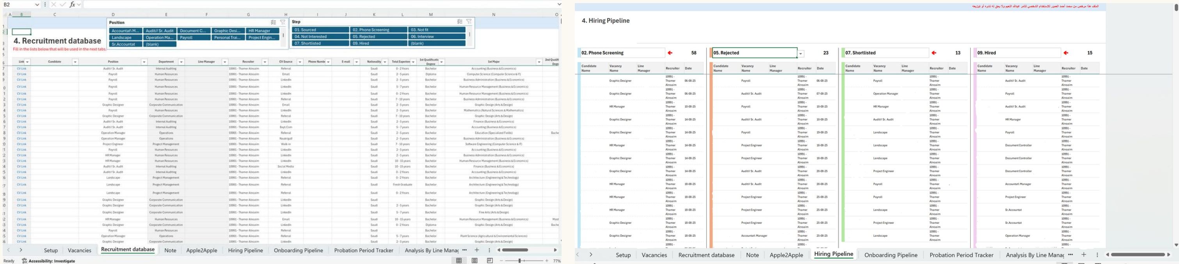The width and height of the screenshot is (1179, 264).
Task: Open the Note tab in left window
Action: coord(170,250)
